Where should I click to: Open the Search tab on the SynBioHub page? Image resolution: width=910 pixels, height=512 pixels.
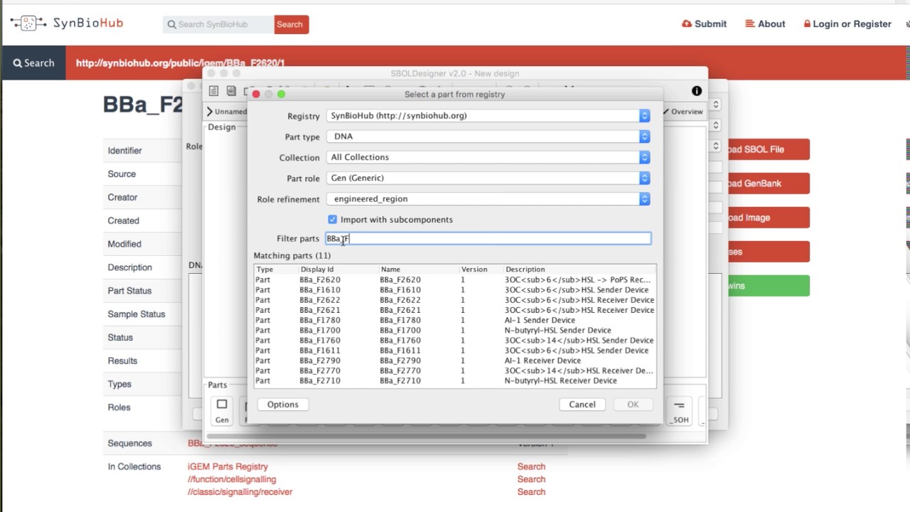click(33, 63)
